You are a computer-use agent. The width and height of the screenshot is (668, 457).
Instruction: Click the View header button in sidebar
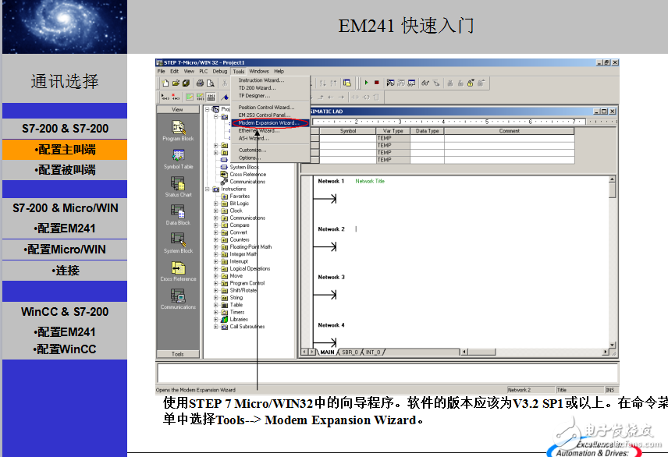click(x=178, y=109)
